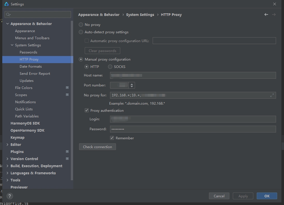This screenshot has width=284, height=205.
Task: Click the Check connection button
Action: (x=98, y=147)
